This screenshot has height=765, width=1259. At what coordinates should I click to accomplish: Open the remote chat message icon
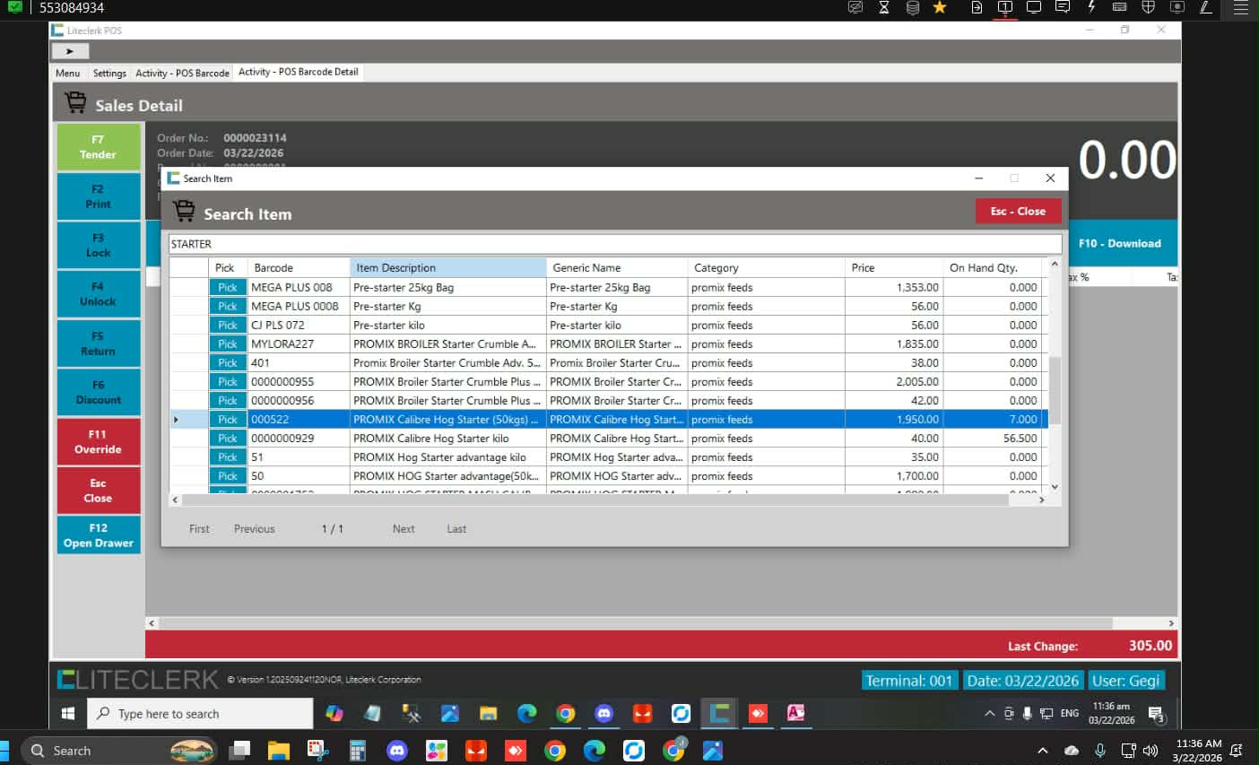[x=1063, y=8]
